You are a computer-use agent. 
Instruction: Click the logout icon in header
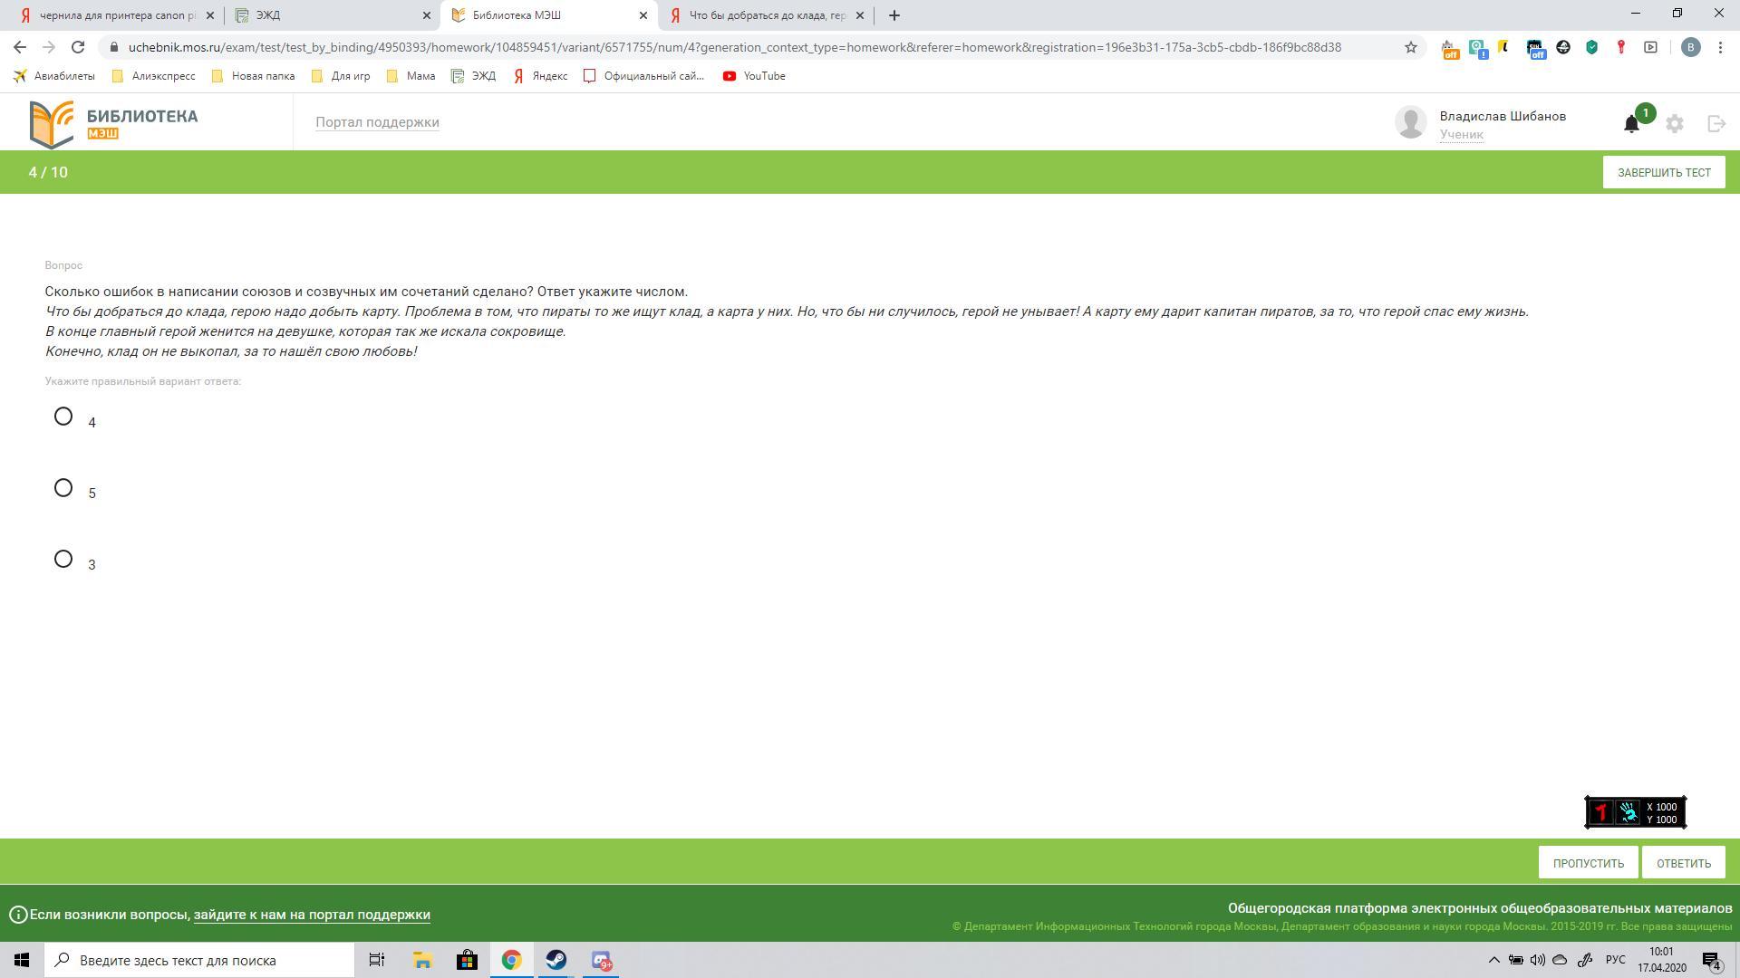click(x=1716, y=124)
